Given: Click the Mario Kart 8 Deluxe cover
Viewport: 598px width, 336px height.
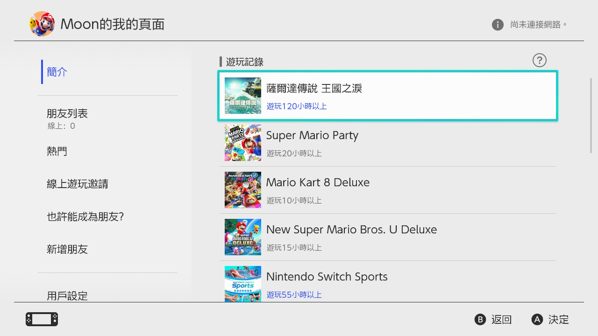Looking at the screenshot, I should 243,190.
